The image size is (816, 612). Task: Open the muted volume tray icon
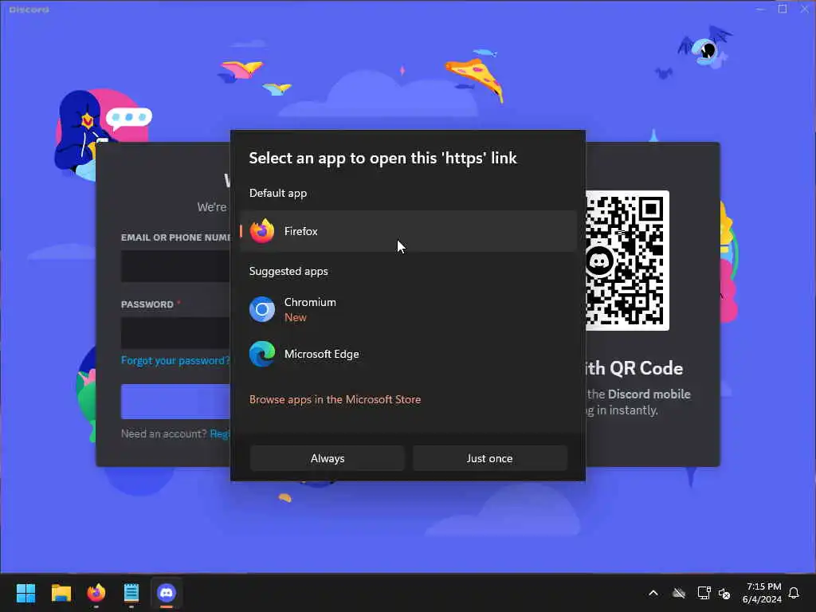[x=724, y=593]
